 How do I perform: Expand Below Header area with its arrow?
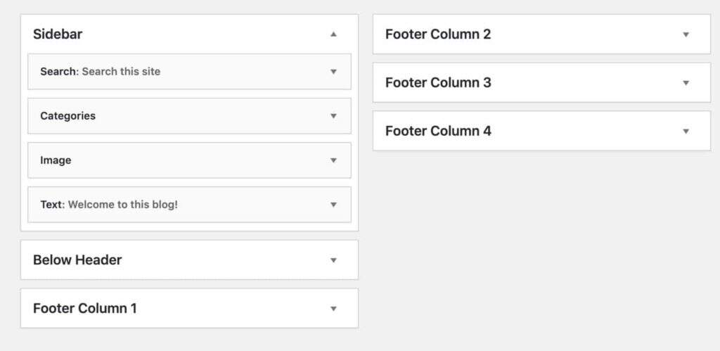point(334,260)
